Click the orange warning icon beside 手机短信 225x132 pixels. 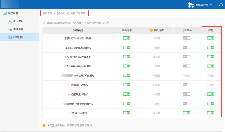[151, 30]
